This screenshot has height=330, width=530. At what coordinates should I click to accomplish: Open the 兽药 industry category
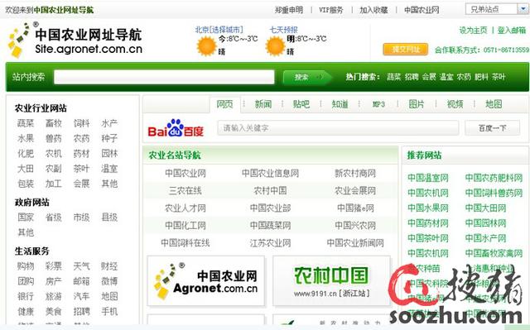[54, 138]
